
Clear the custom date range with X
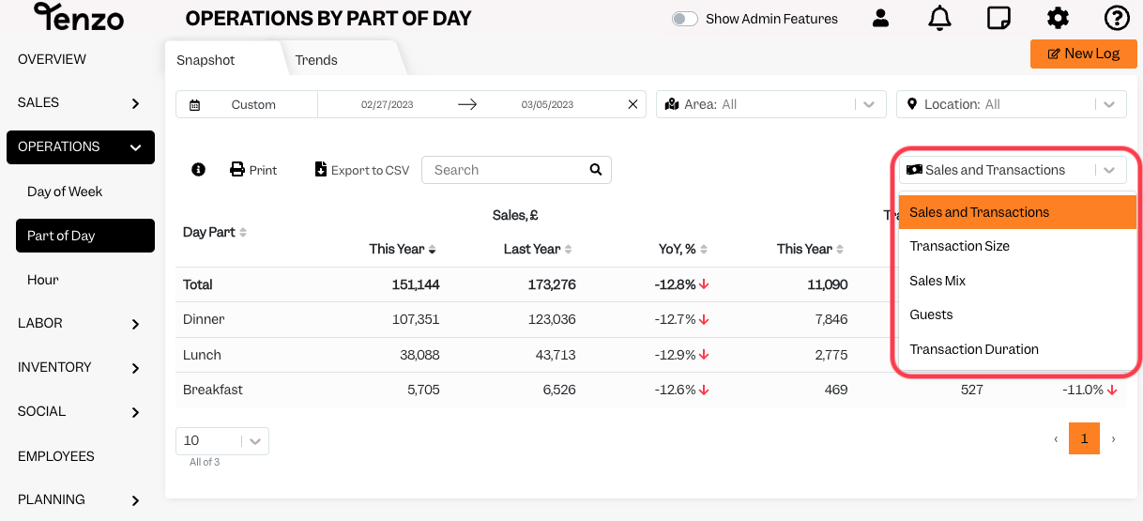coord(632,104)
